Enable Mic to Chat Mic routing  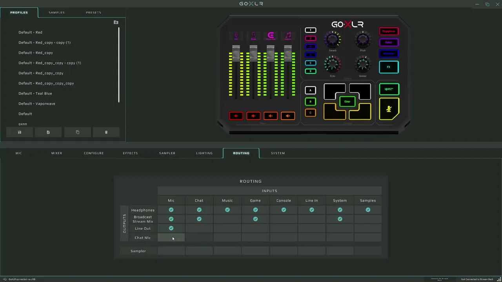[x=171, y=238]
